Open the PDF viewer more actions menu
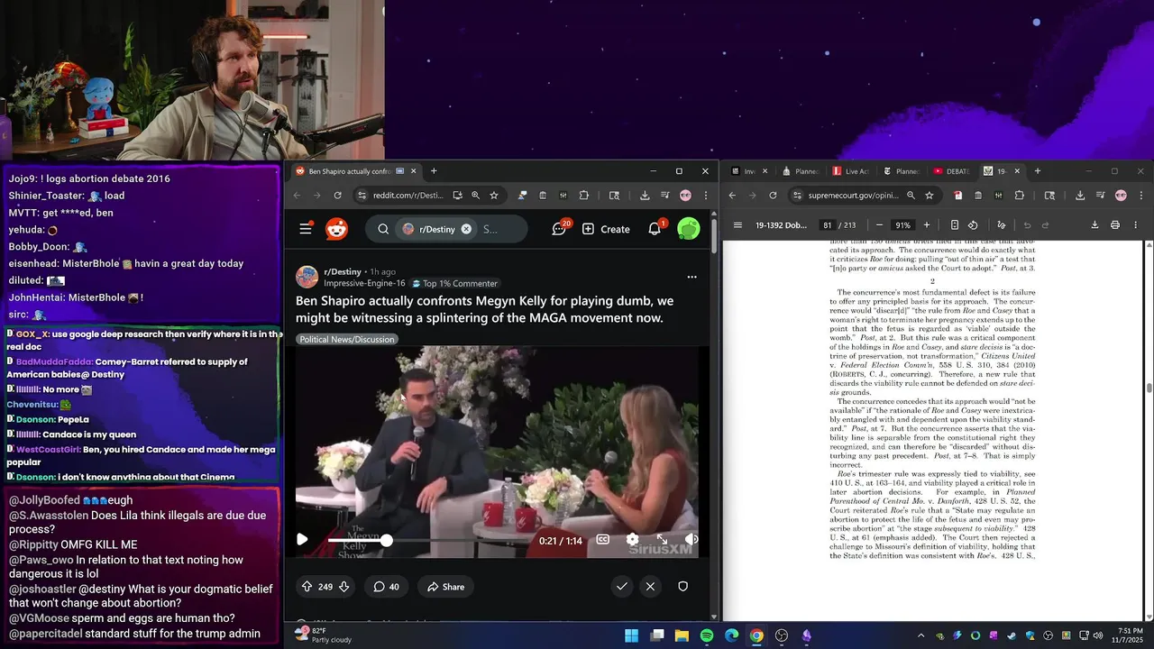This screenshot has width=1154, height=649. 1135,224
